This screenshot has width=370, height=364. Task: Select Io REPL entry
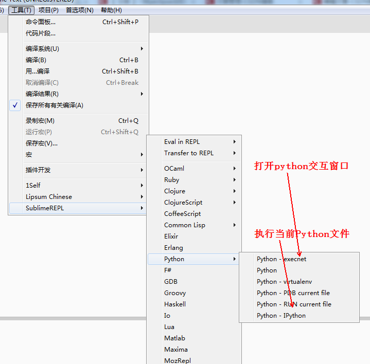click(x=194, y=316)
